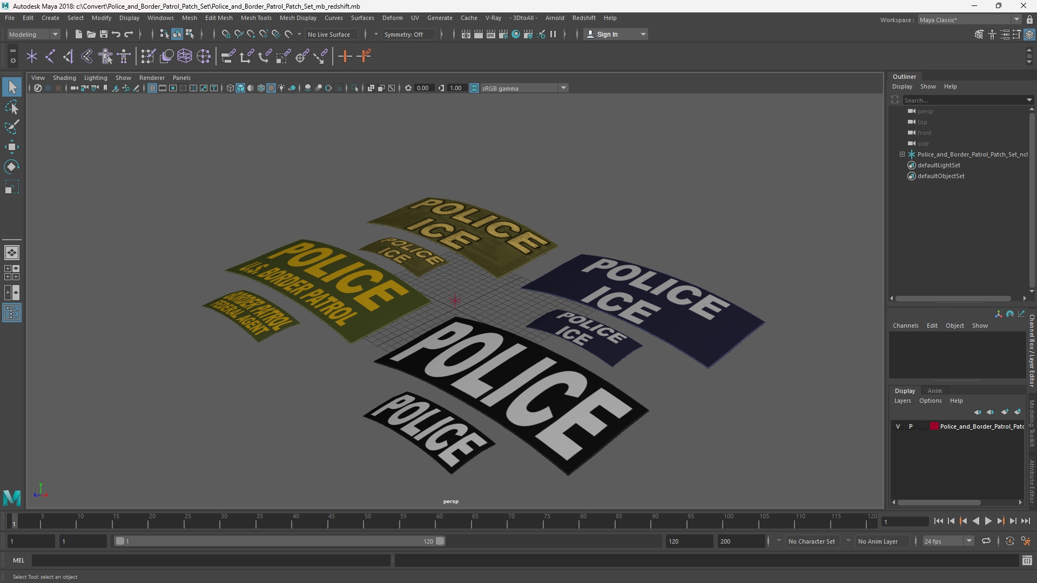The height and width of the screenshot is (583, 1037).
Task: Open a scene with folder icon
Action: tap(91, 34)
